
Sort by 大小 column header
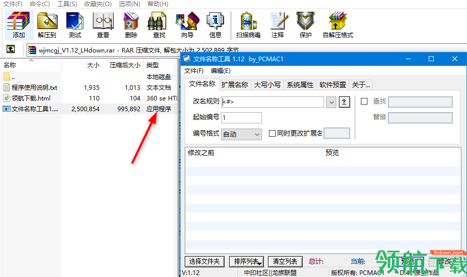click(82, 65)
